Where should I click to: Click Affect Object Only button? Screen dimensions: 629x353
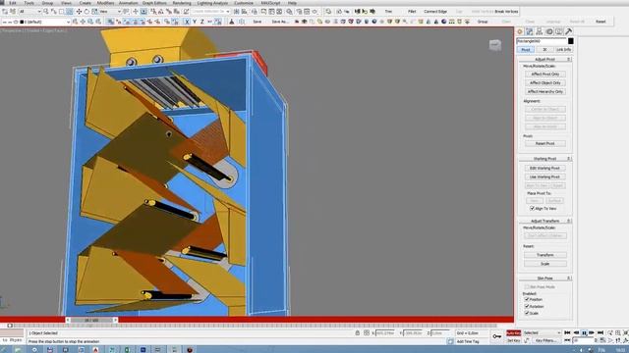(x=545, y=82)
